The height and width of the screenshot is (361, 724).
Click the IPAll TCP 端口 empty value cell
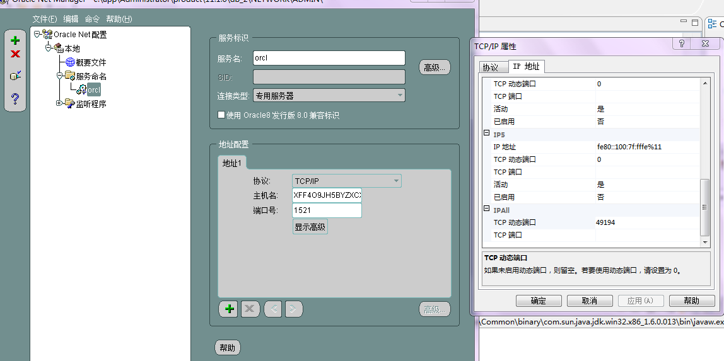tap(647, 235)
